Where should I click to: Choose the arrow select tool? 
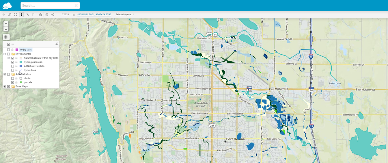click(28, 14)
